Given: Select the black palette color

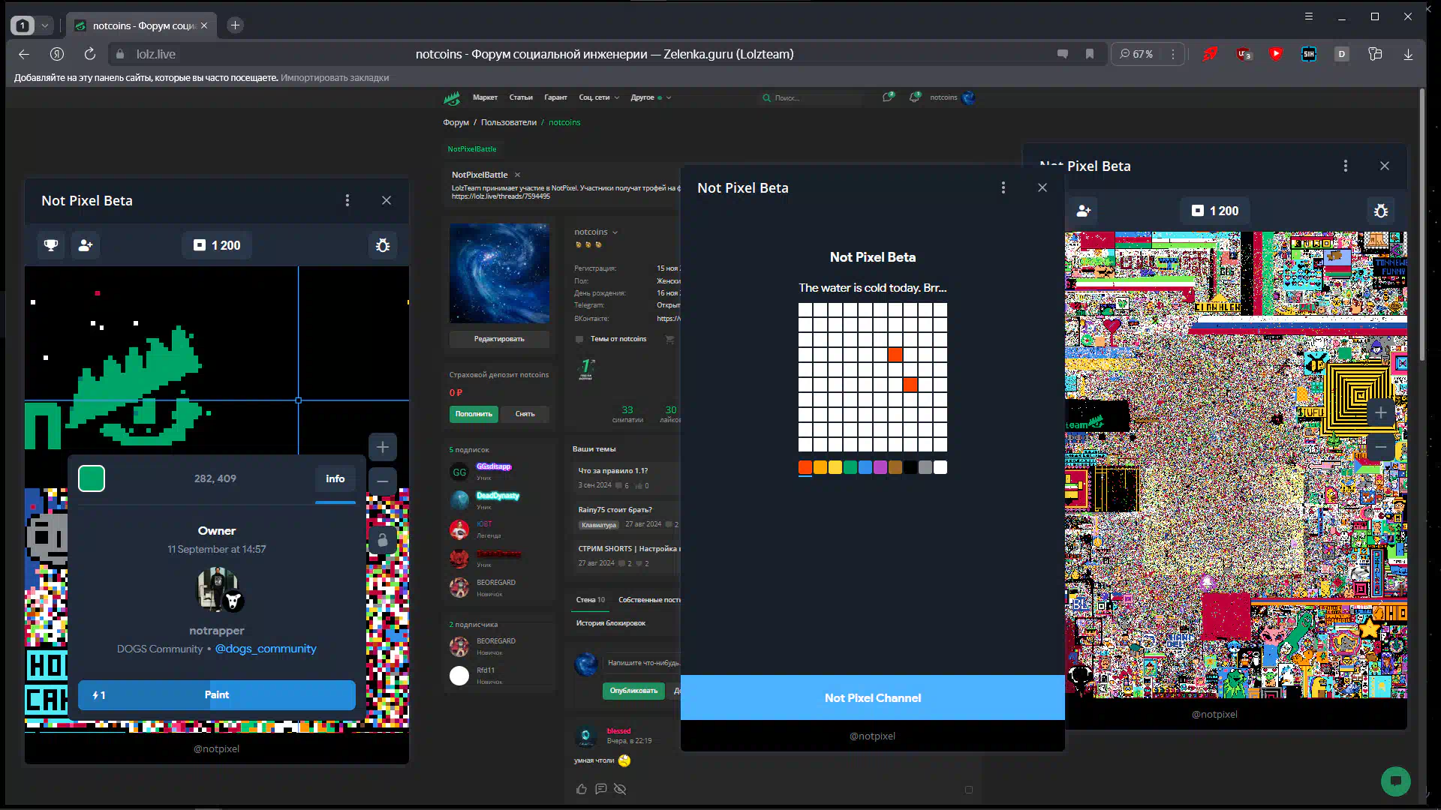Looking at the screenshot, I should (910, 467).
